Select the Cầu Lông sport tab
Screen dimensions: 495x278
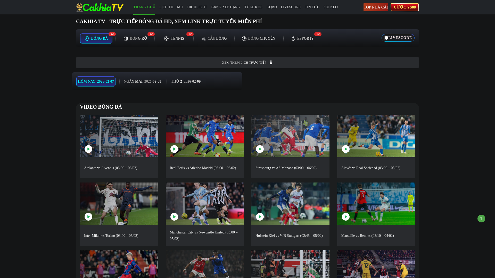pyautogui.click(x=214, y=38)
